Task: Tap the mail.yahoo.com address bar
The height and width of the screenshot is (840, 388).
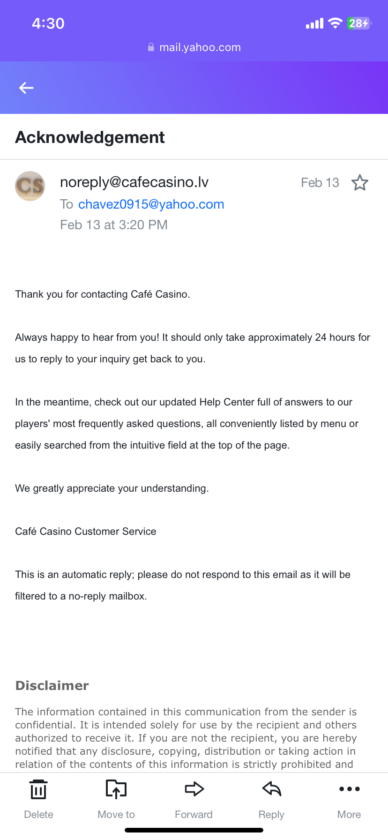Action: tap(200, 47)
